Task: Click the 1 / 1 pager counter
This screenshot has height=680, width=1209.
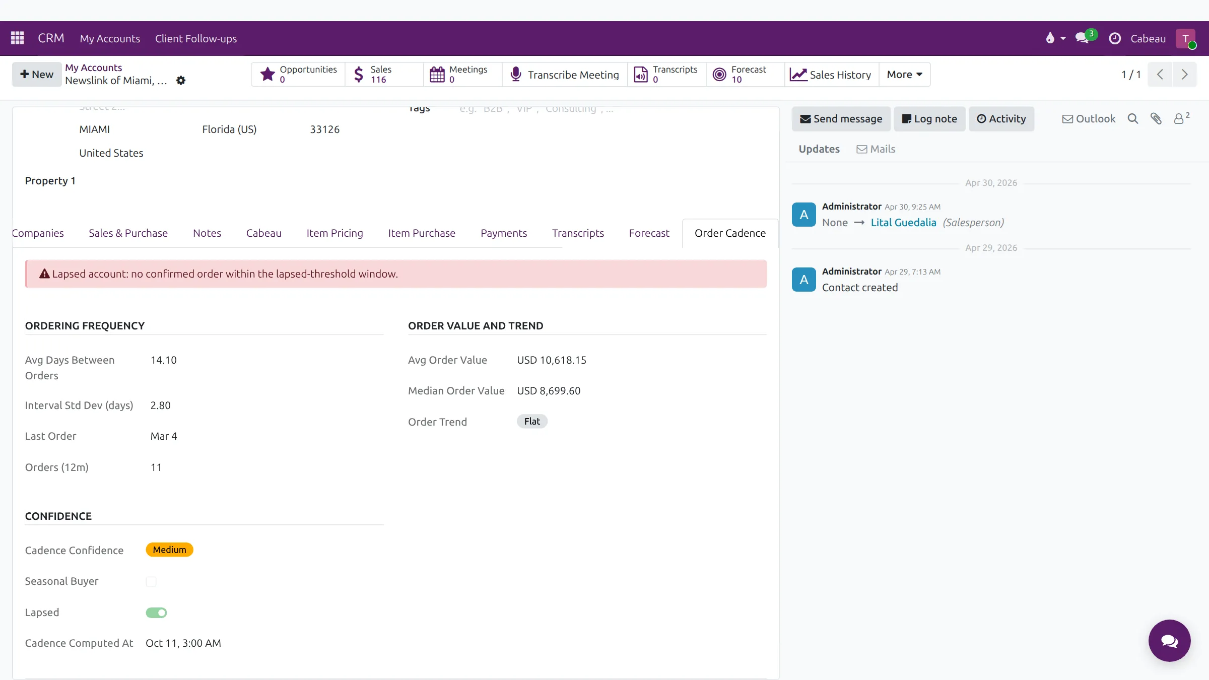Action: [x=1131, y=75]
